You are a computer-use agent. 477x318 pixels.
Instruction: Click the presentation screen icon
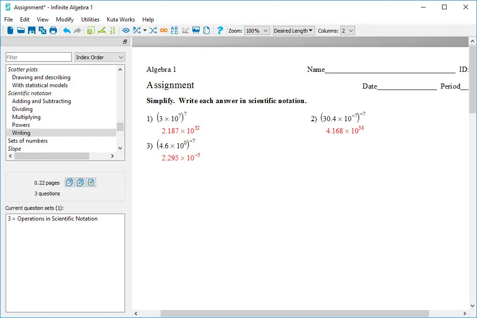coord(196,30)
